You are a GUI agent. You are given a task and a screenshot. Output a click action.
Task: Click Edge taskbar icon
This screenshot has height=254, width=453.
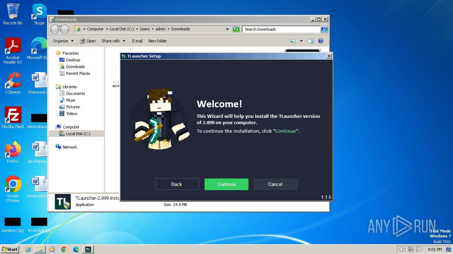(x=76, y=249)
